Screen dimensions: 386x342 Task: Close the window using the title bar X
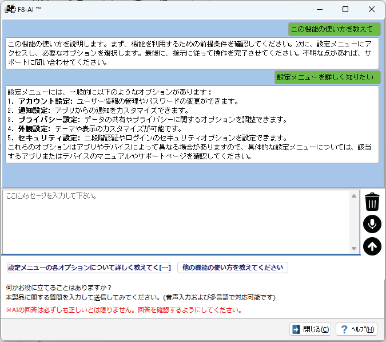pyautogui.click(x=371, y=9)
